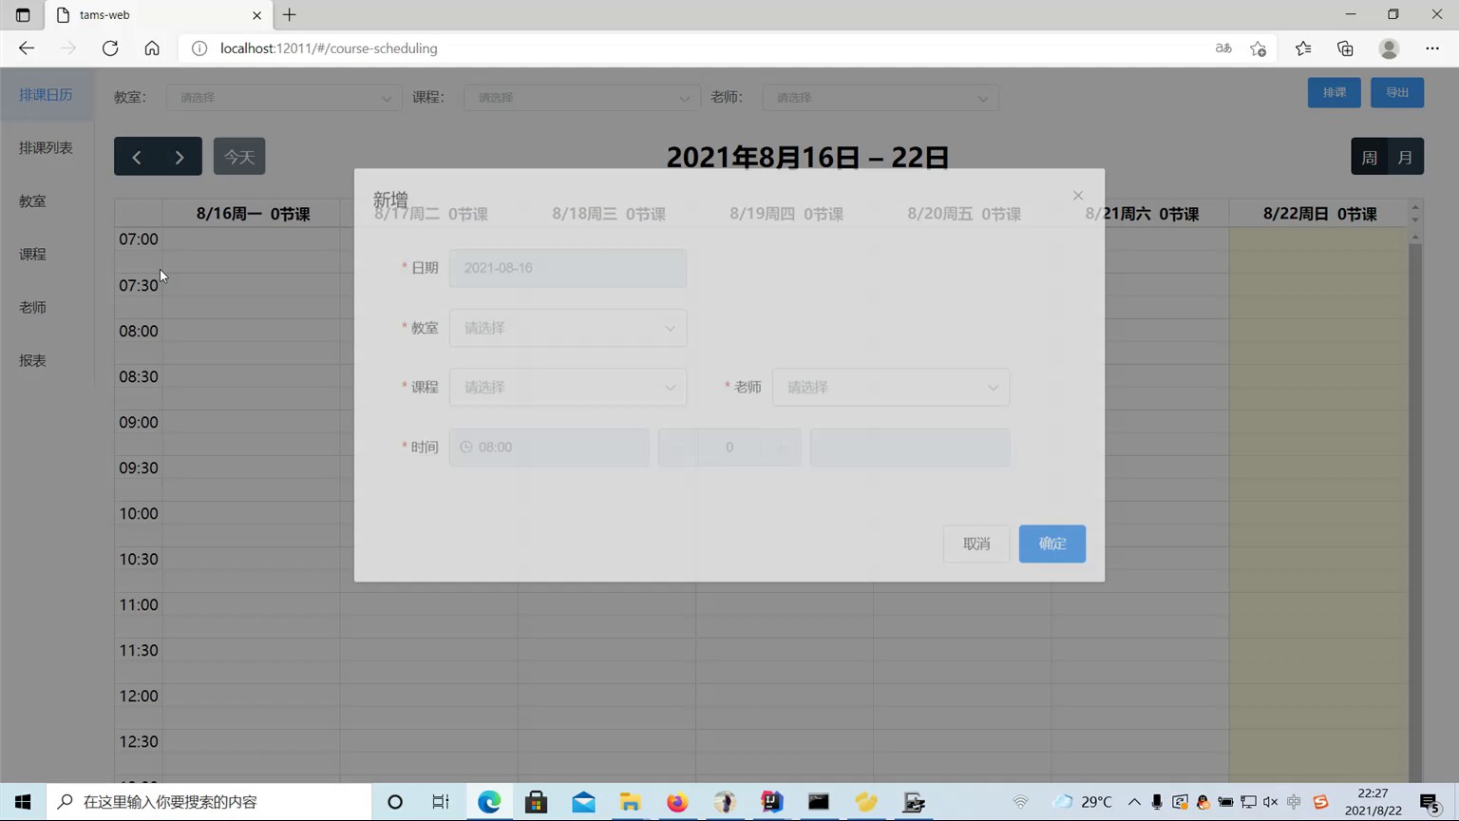Image resolution: width=1459 pixels, height=821 pixels.
Task: Add page to favorites star icon
Action: click(1259, 48)
